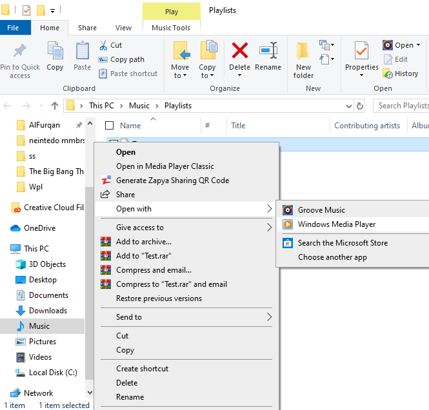Screen dimensions: 429x410
Task: Choose Compress and email... menu item
Action: 187,270
